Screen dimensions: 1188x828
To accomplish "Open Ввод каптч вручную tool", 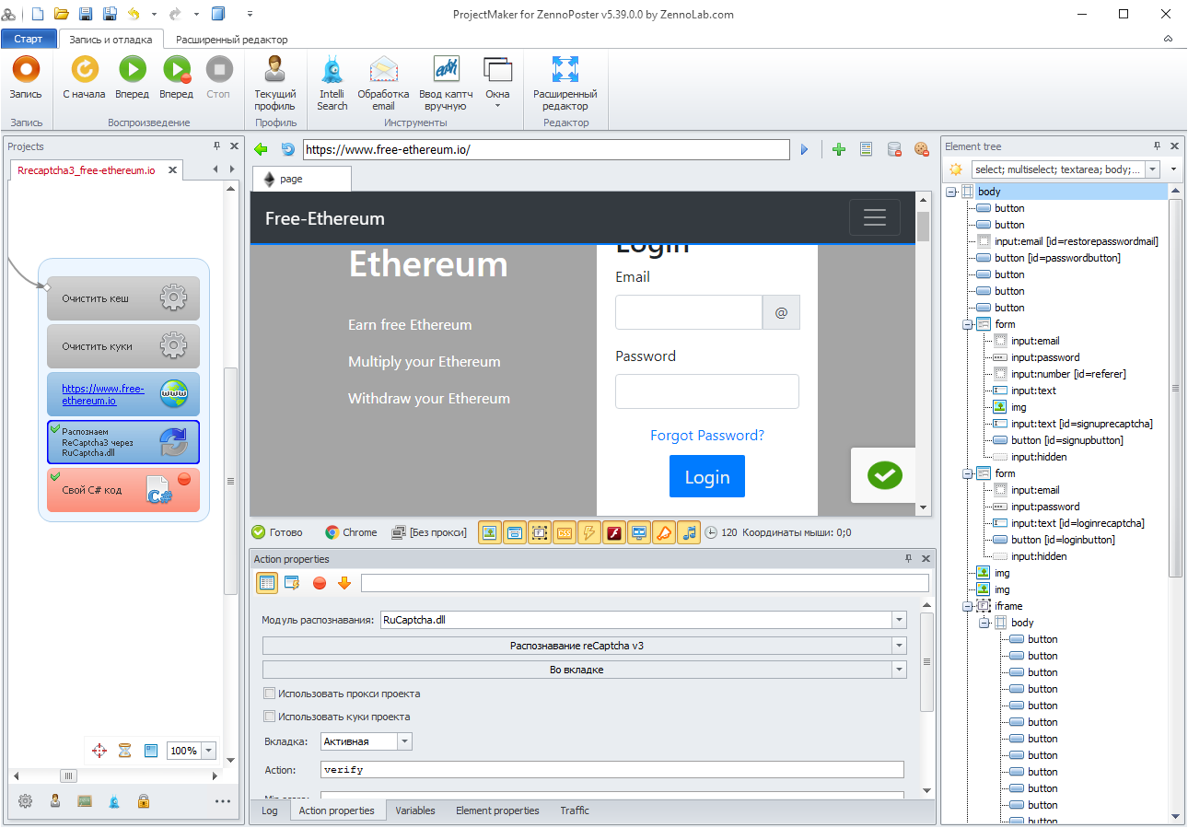I will (x=446, y=83).
